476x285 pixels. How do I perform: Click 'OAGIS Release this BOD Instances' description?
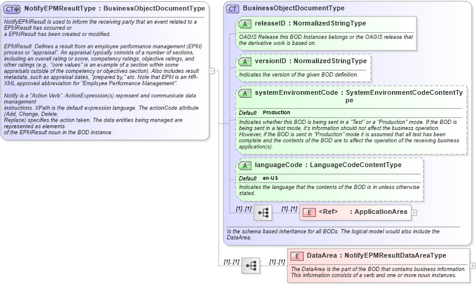point(326,40)
